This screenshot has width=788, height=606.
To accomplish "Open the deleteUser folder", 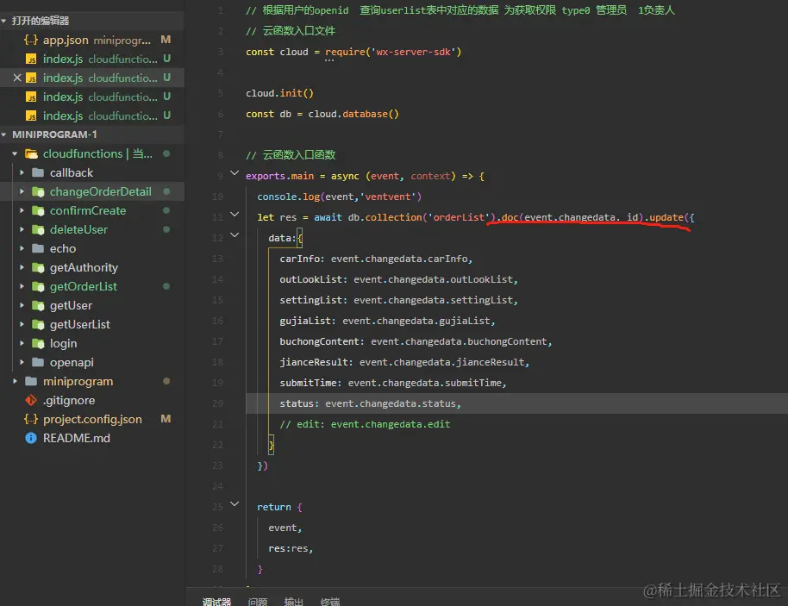I will pos(79,229).
